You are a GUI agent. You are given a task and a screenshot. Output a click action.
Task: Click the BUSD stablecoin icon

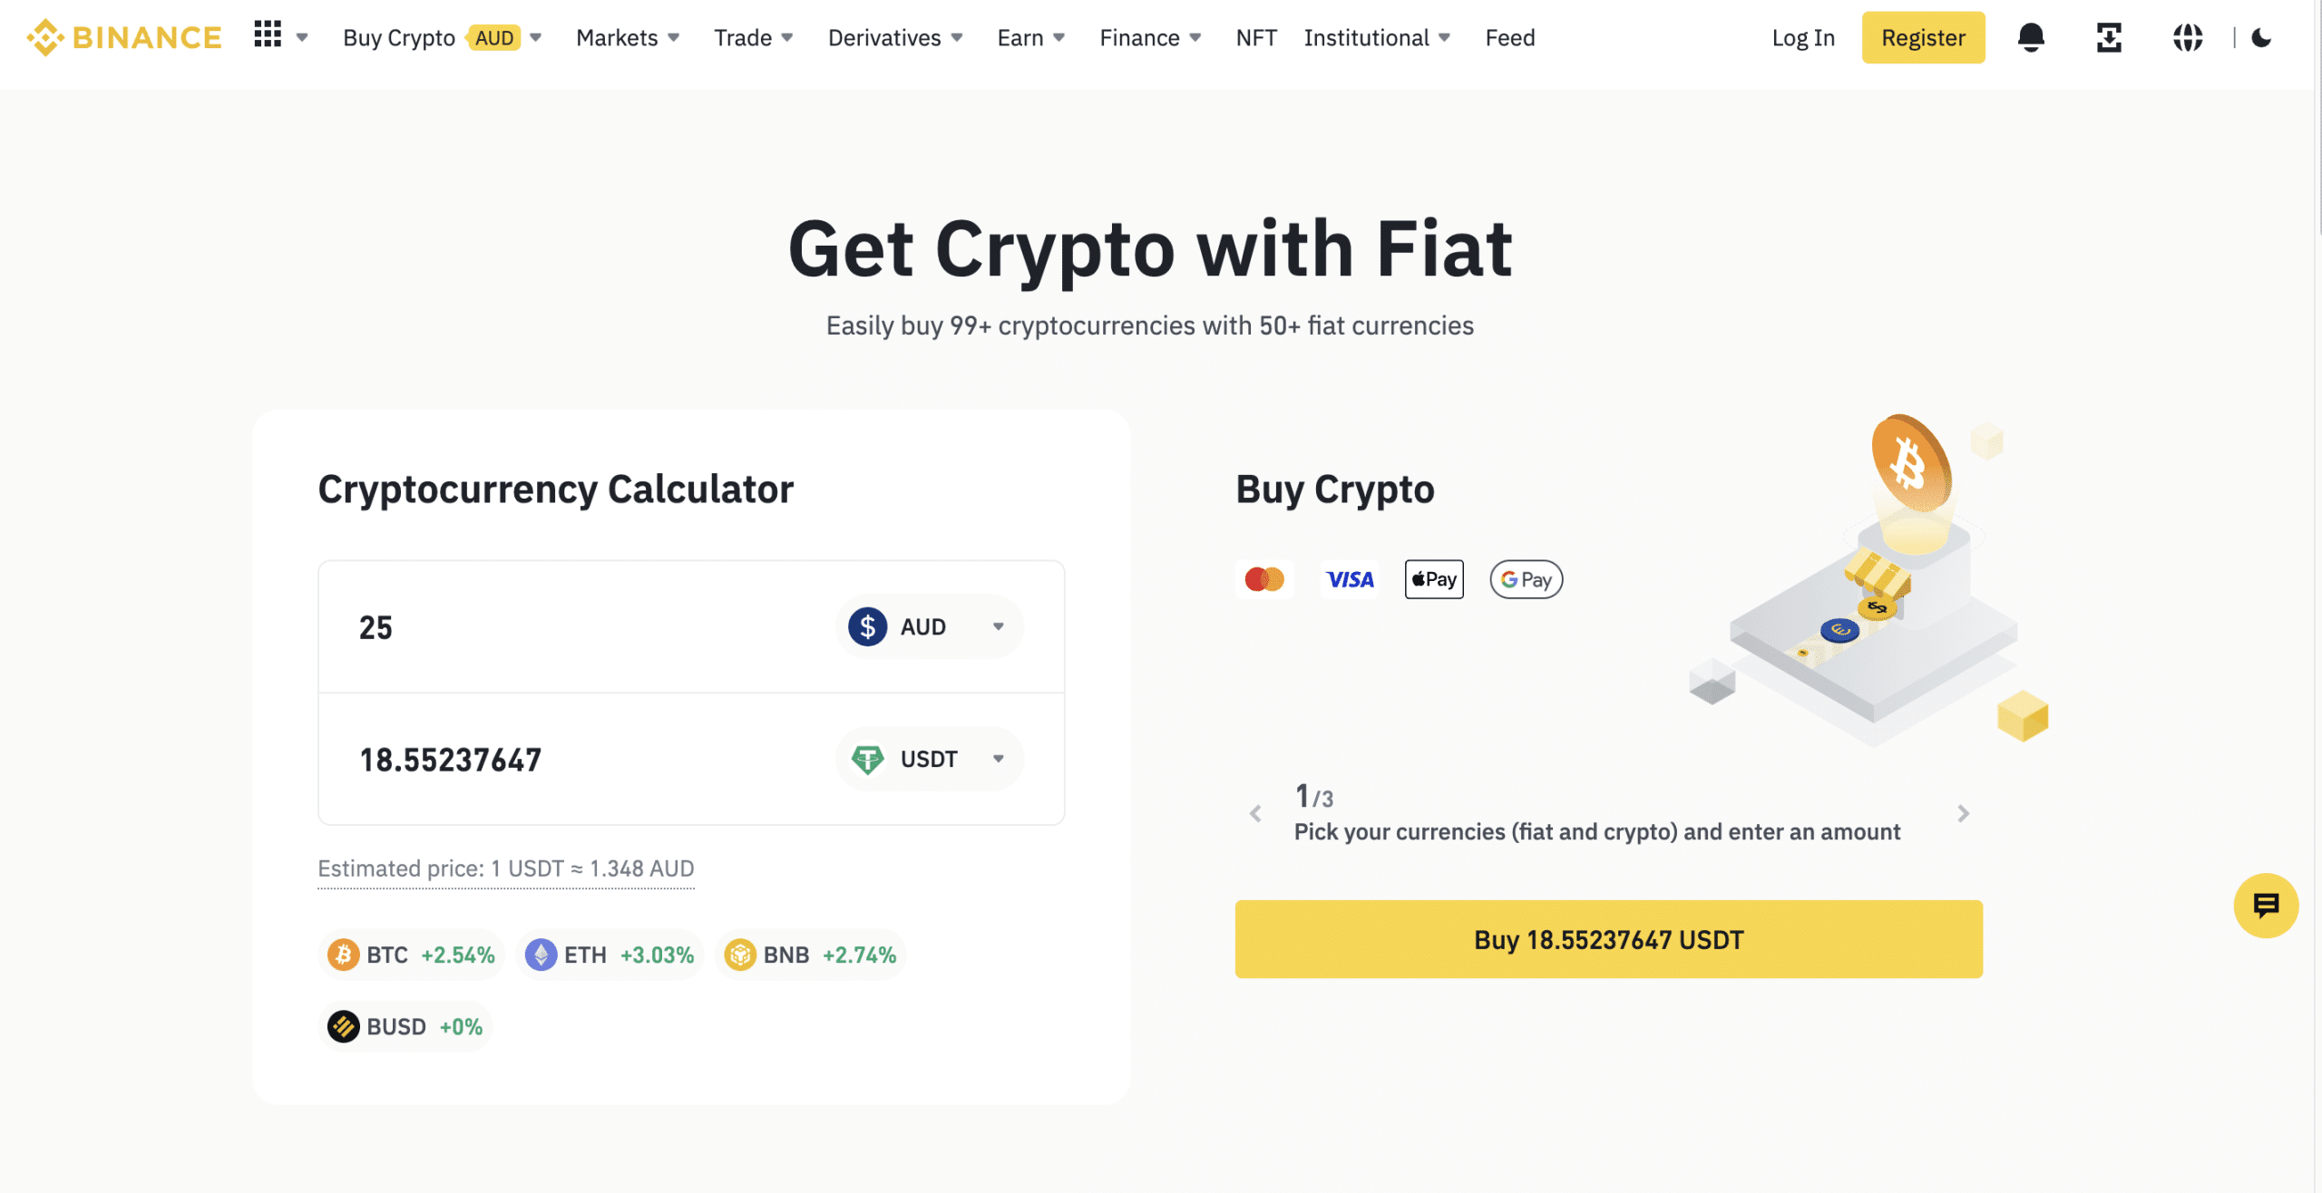pyautogui.click(x=341, y=1025)
